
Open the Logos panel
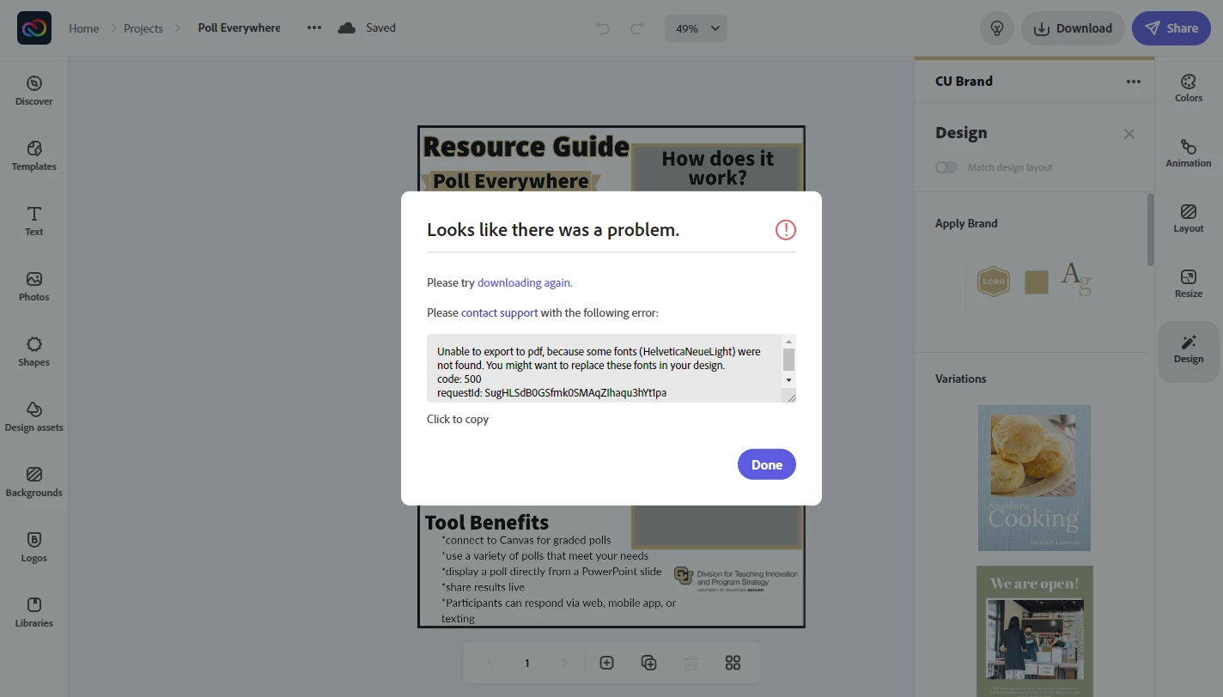coord(34,547)
